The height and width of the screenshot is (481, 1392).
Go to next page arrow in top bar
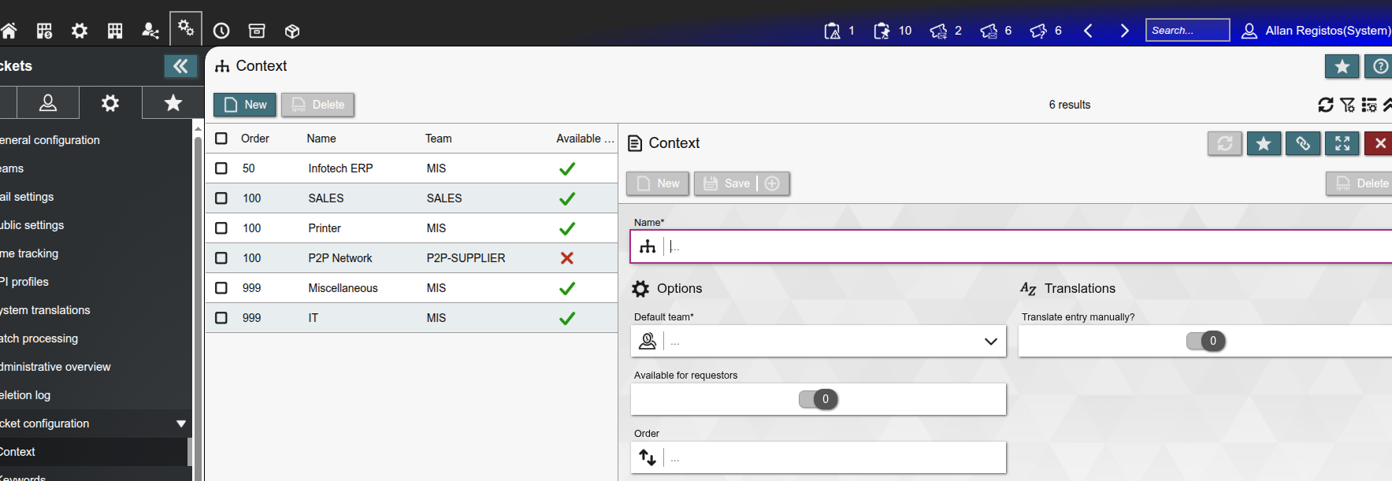tap(1124, 31)
